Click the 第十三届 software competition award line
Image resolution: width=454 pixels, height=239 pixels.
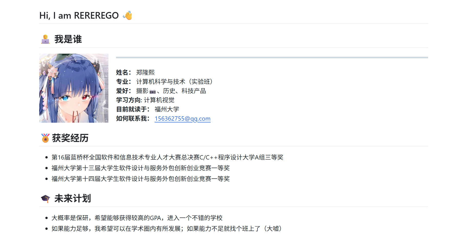point(141,168)
